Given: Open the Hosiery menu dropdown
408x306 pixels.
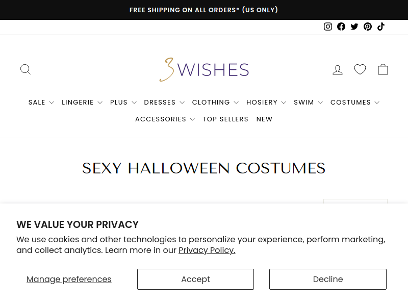Looking at the screenshot, I should [x=266, y=103].
